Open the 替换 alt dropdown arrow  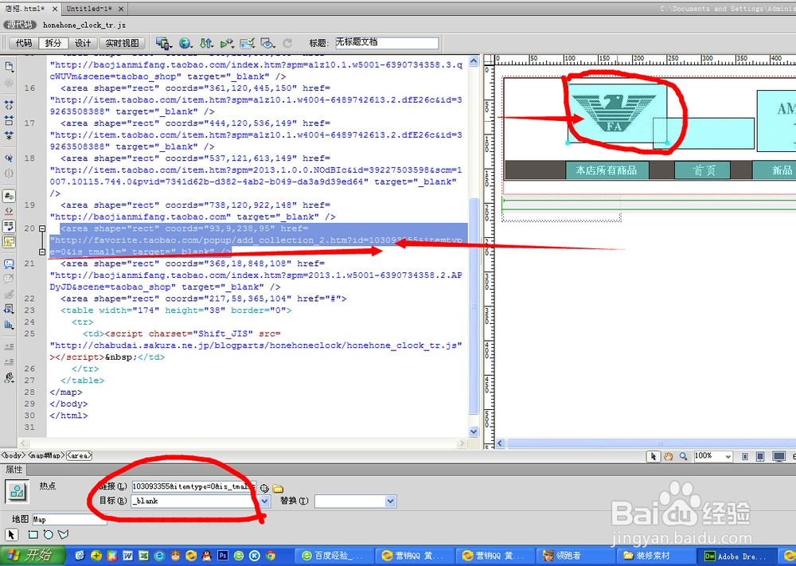click(x=390, y=501)
